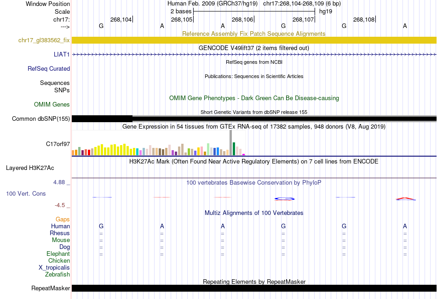
Task: Click the dark green GTEx expression bar
Action: click(x=234, y=149)
